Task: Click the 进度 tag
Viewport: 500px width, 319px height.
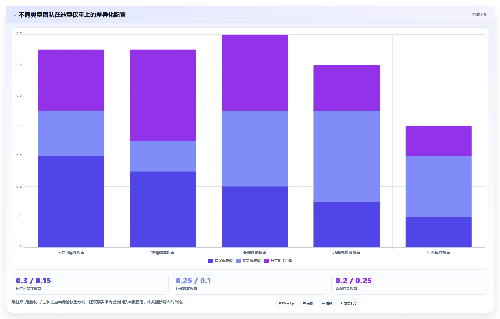Action: click(327, 303)
